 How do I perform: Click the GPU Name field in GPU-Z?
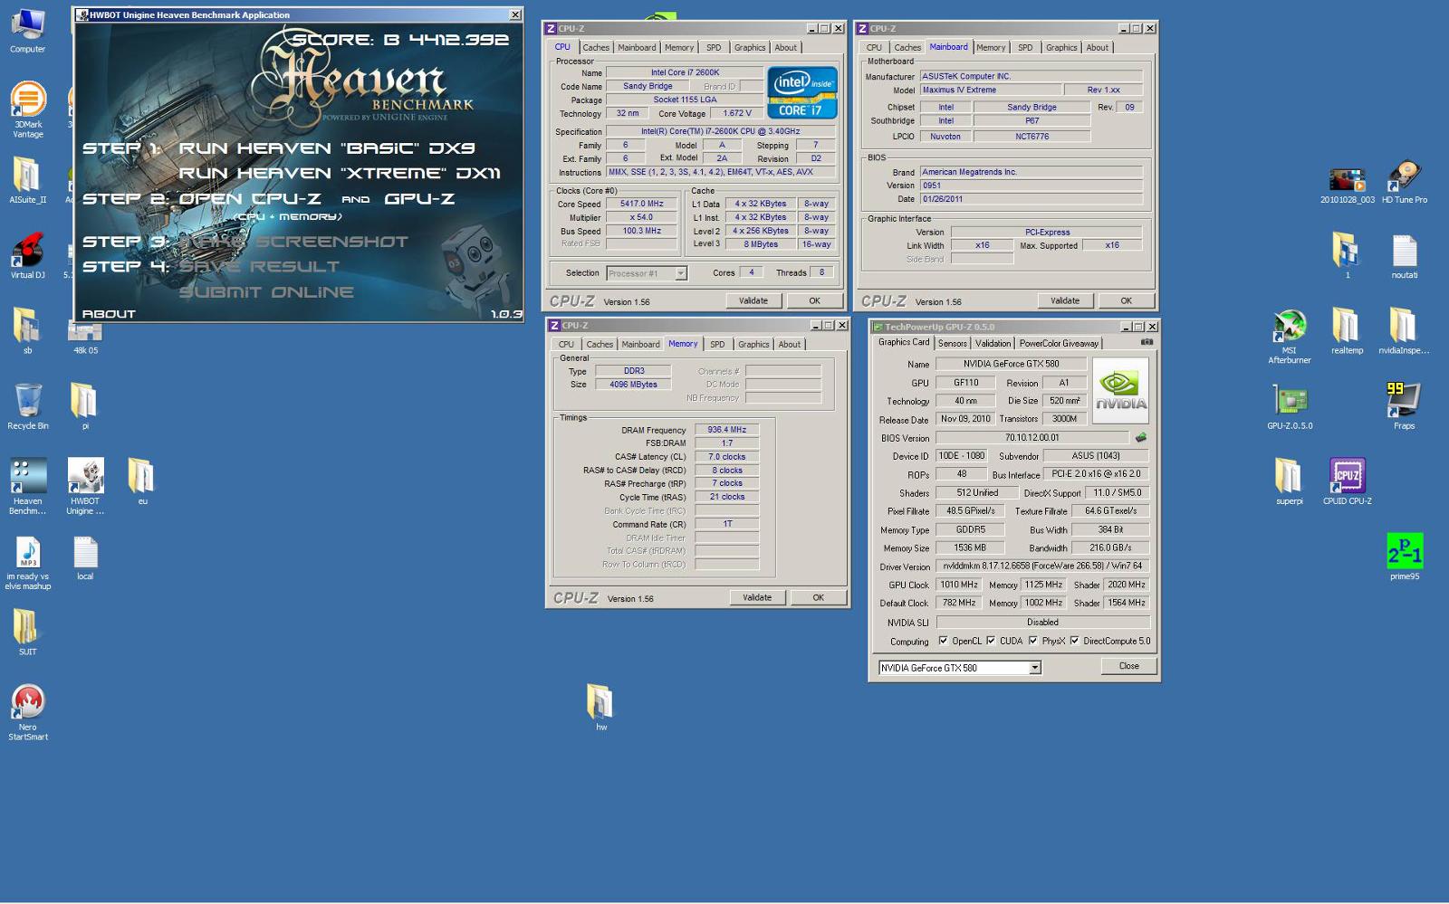click(x=1011, y=364)
